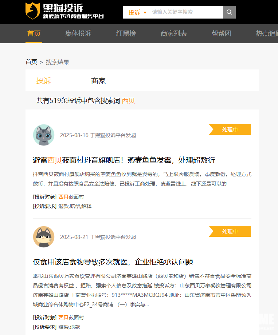The image size is (278, 335).
Task: Open complaint titled 避雷西贝莜面村抖音旗舰店
Action: 124,160
